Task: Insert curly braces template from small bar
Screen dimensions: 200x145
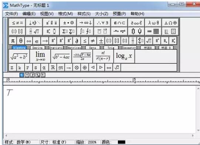Action: (125, 41)
